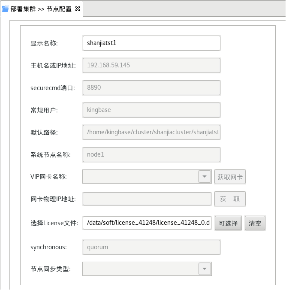Click the securecmd端口 field showing 8890
286x290 pixels.
click(151, 88)
